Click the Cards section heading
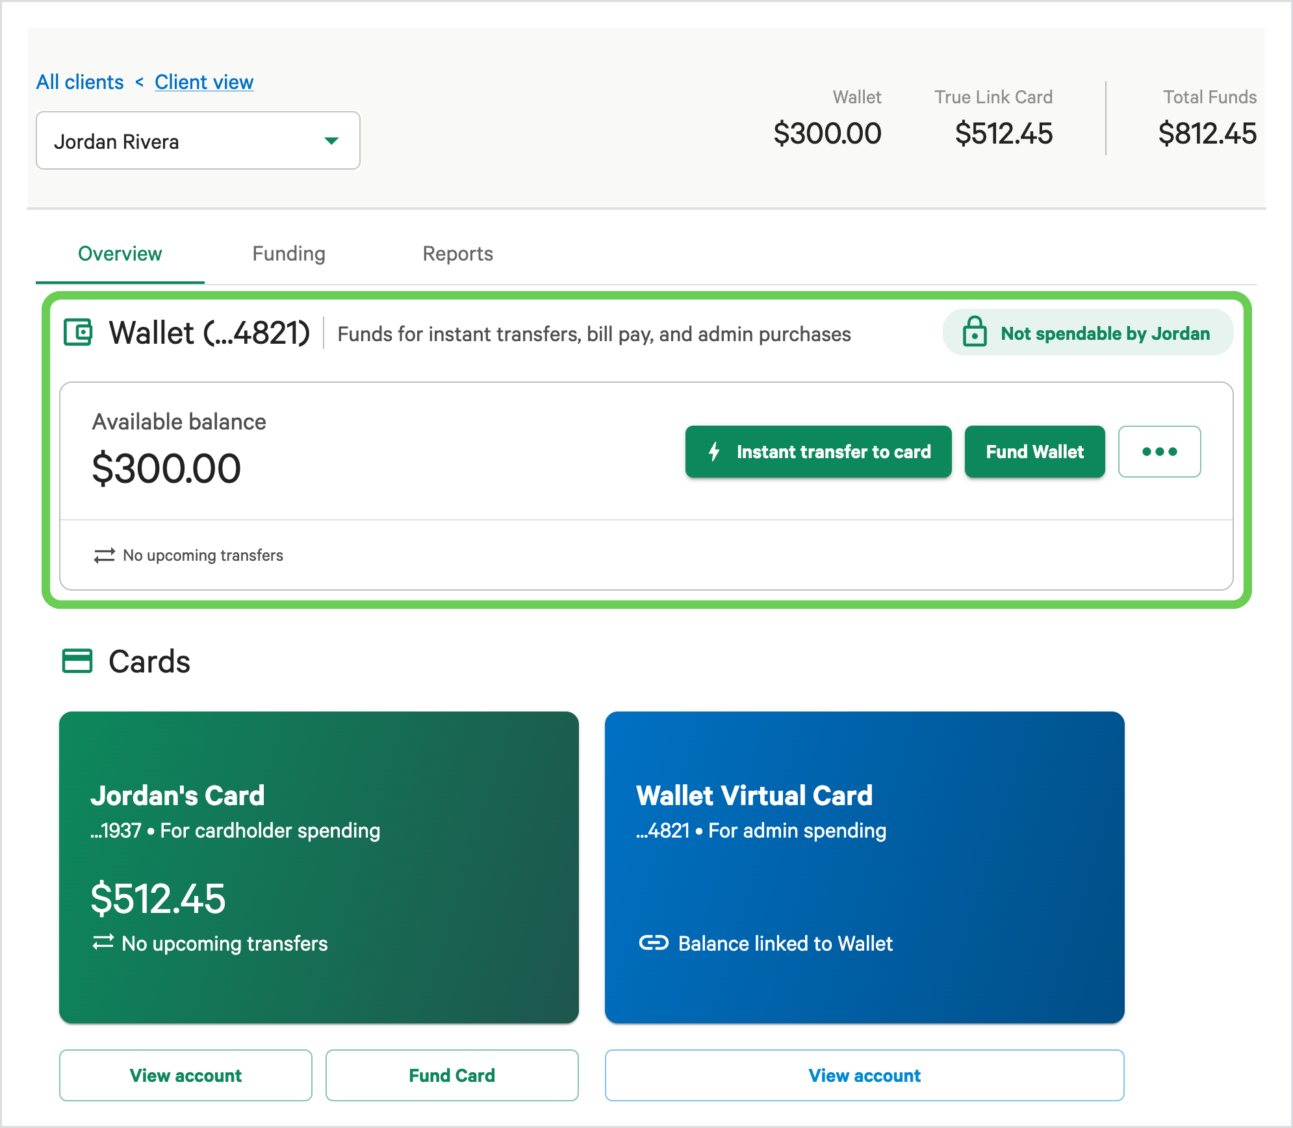 pyautogui.click(x=149, y=661)
